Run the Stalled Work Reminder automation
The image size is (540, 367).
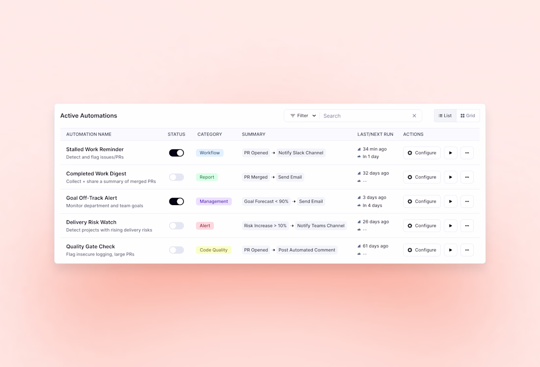pos(451,153)
